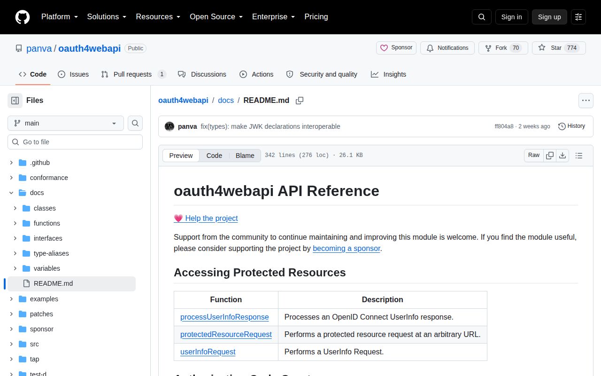Open the userInfoRequest function link
601x376 pixels.
[x=208, y=352]
